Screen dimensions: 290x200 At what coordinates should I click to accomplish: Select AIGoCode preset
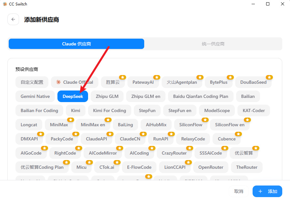(31, 153)
